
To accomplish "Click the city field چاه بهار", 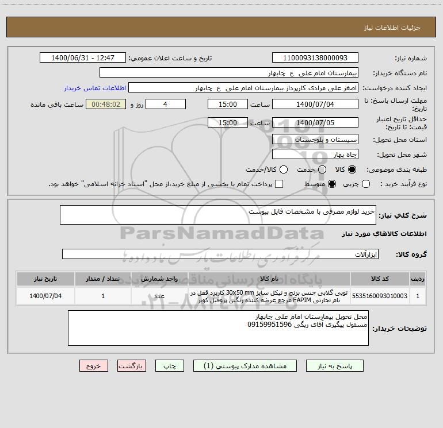I will tap(315, 154).
